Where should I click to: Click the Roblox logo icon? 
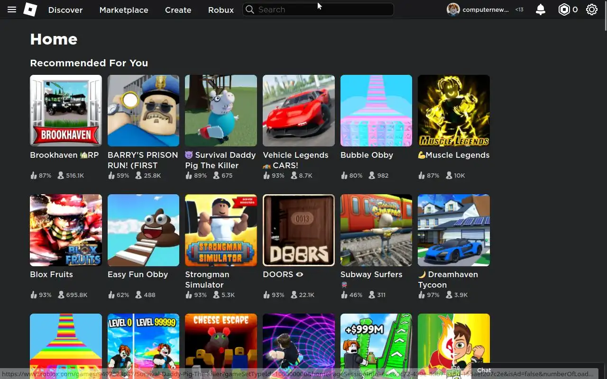[x=30, y=9]
